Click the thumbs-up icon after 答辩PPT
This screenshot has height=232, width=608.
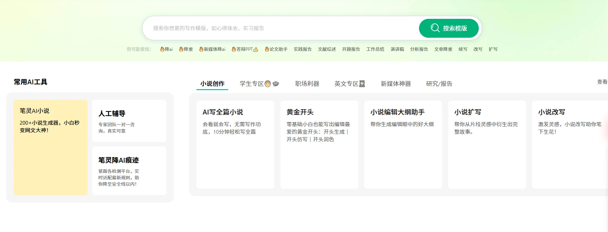(x=256, y=49)
